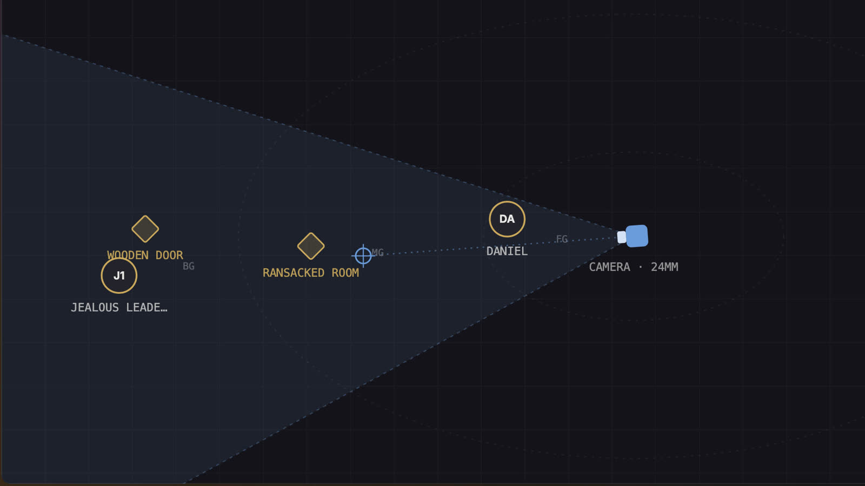Screen dimensions: 865x486
Task: Select the blue camera icon
Action: click(x=633, y=236)
